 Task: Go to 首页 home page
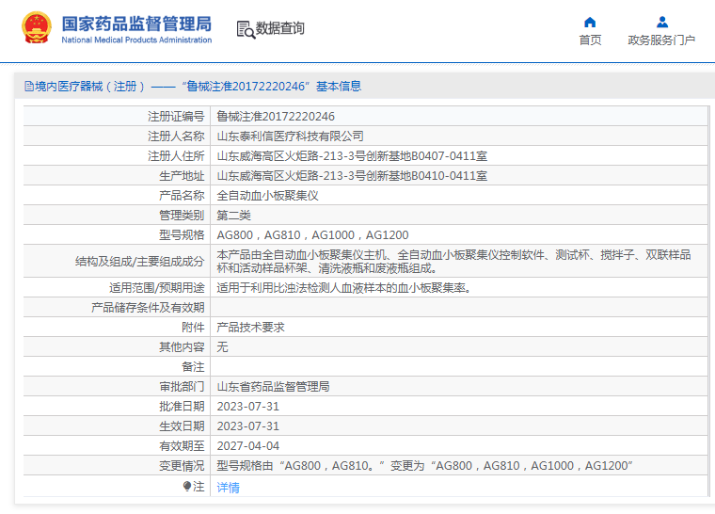coord(590,40)
